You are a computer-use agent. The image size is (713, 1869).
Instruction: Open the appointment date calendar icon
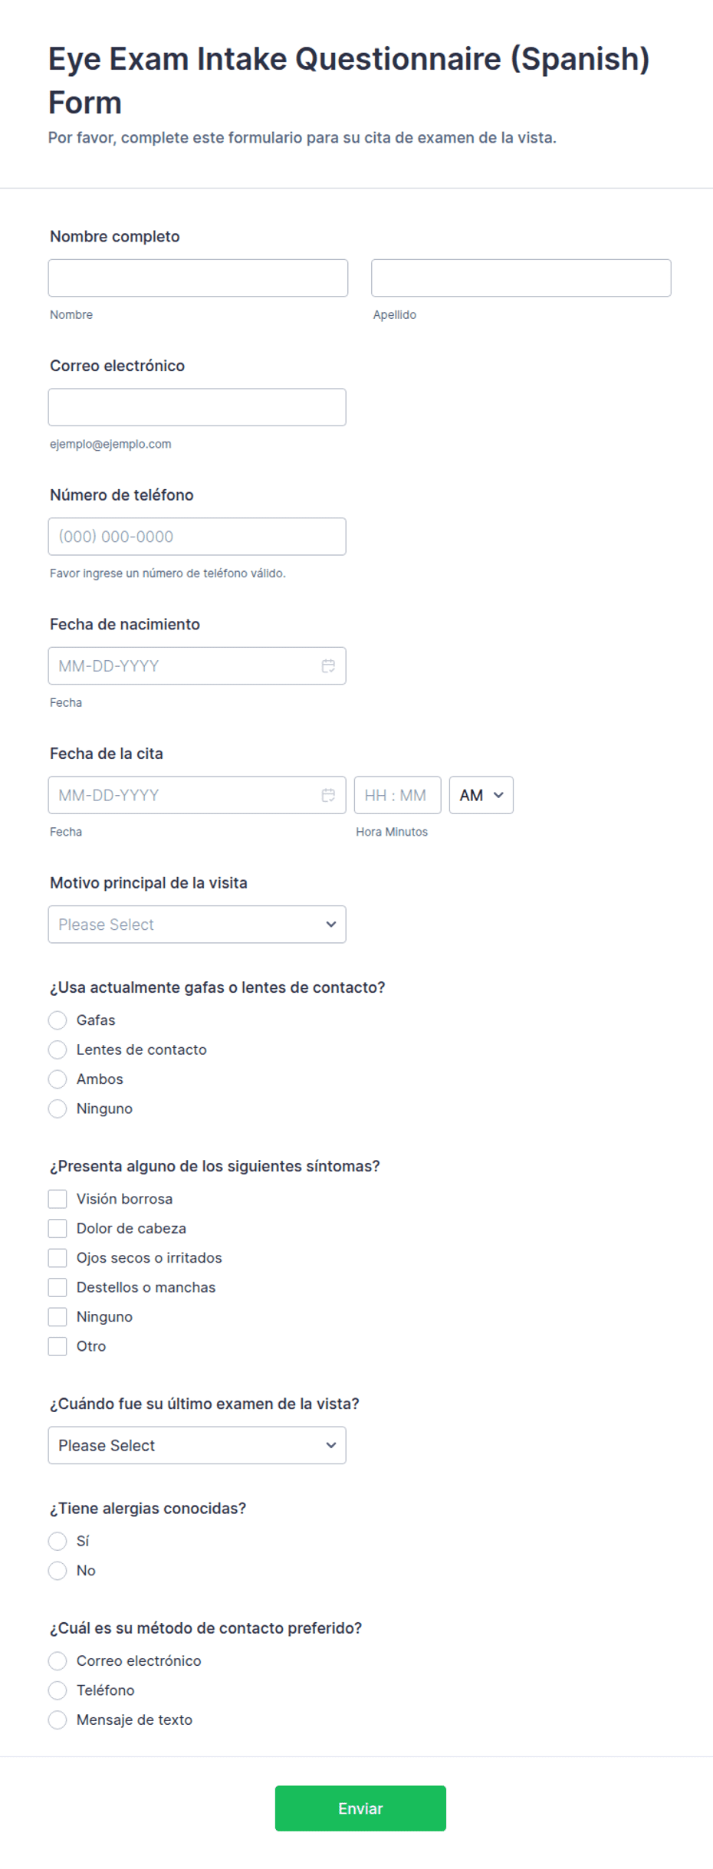[x=328, y=795]
